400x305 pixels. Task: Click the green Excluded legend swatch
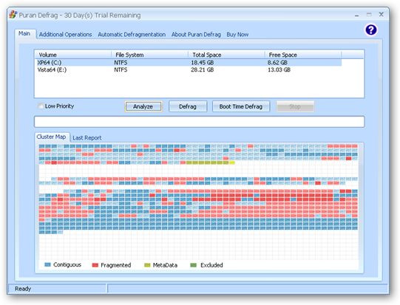coord(194,265)
